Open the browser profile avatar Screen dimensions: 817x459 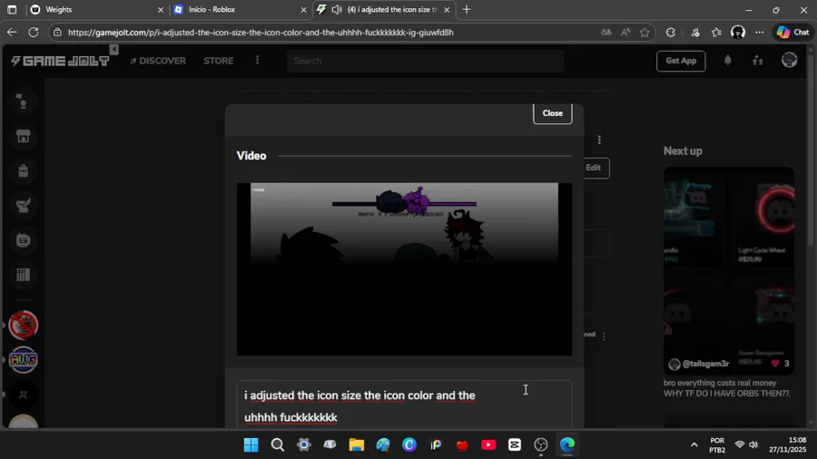tap(738, 33)
